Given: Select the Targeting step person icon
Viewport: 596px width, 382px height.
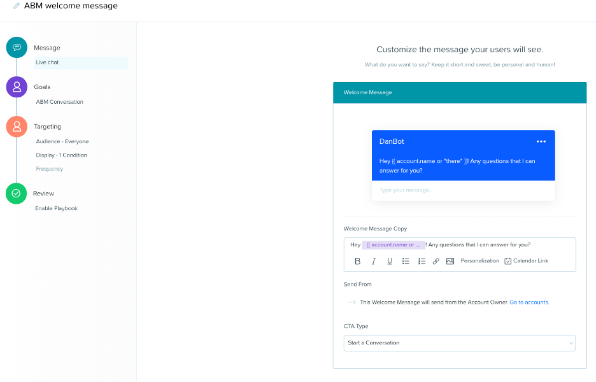Looking at the screenshot, I should click(17, 127).
